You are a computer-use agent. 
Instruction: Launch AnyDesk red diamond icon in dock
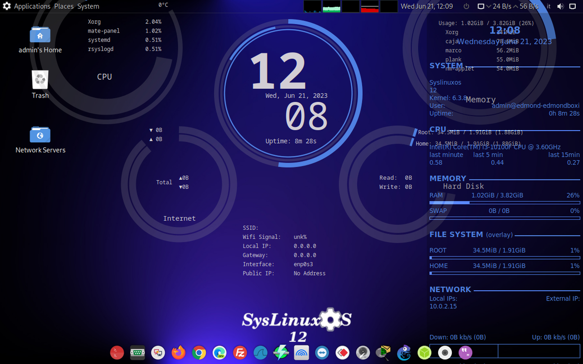click(343, 352)
